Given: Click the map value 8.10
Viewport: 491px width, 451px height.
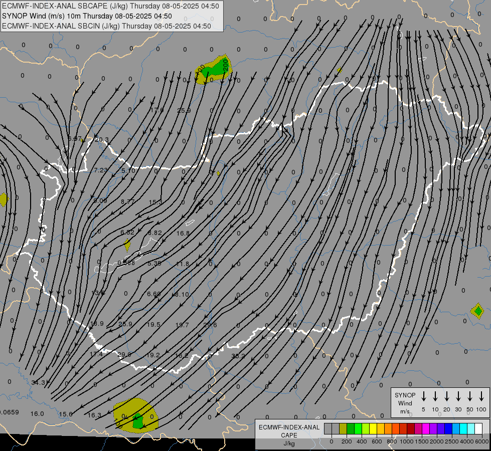Looking at the screenshot, I should [x=182, y=295].
